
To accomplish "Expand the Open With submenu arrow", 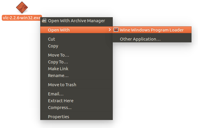I will point(110,30).
